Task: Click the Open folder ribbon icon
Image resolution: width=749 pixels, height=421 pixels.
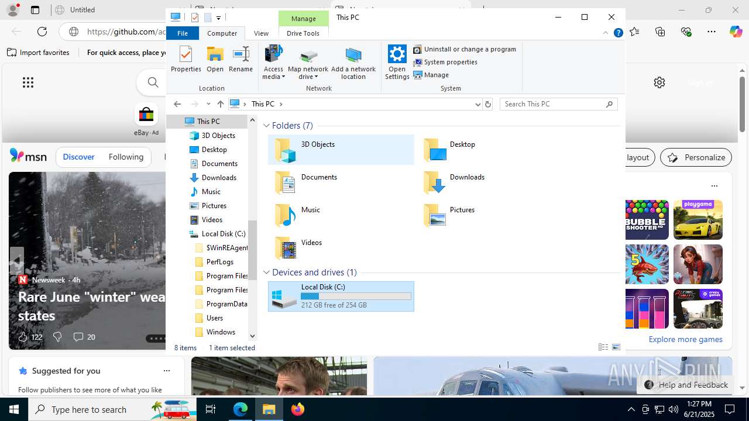Action: pyautogui.click(x=215, y=59)
